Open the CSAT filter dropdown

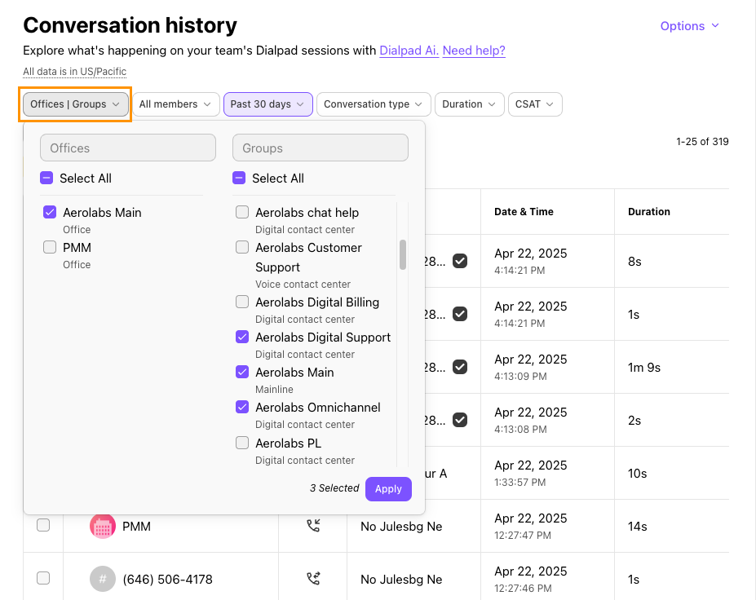click(x=535, y=104)
